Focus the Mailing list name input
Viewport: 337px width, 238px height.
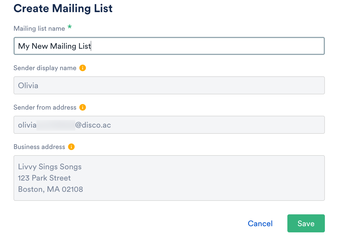(169, 46)
